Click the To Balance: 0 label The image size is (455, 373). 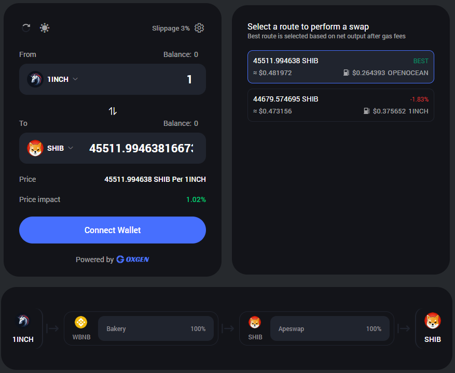click(x=181, y=123)
